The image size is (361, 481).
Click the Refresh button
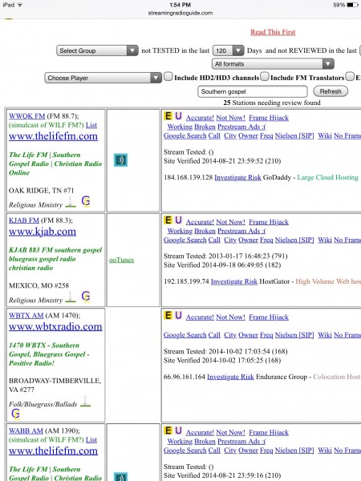[x=331, y=91]
